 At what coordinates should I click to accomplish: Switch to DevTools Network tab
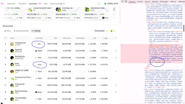(x=155, y=2)
